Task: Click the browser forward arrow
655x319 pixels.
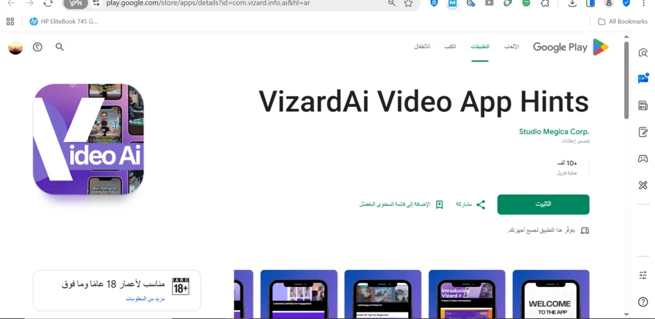Action: coord(29,3)
